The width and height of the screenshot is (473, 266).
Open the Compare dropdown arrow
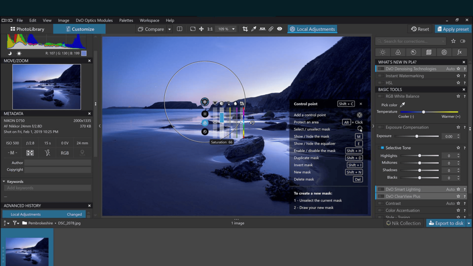click(170, 29)
